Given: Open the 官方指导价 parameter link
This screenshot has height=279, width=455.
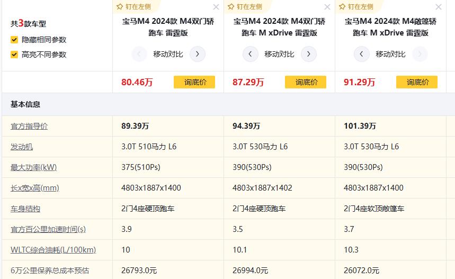Looking at the screenshot, I should tap(29, 126).
